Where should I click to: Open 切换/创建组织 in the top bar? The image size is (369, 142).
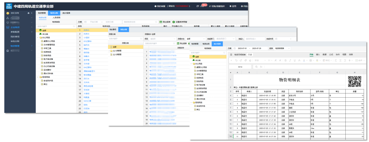[x=216, y=6]
